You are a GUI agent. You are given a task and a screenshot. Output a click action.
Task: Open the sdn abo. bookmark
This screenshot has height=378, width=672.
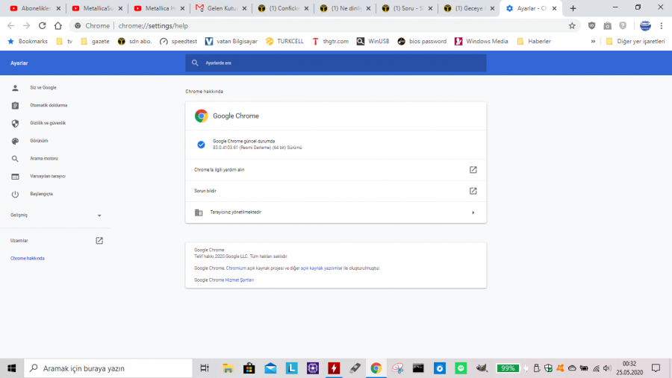click(x=134, y=42)
